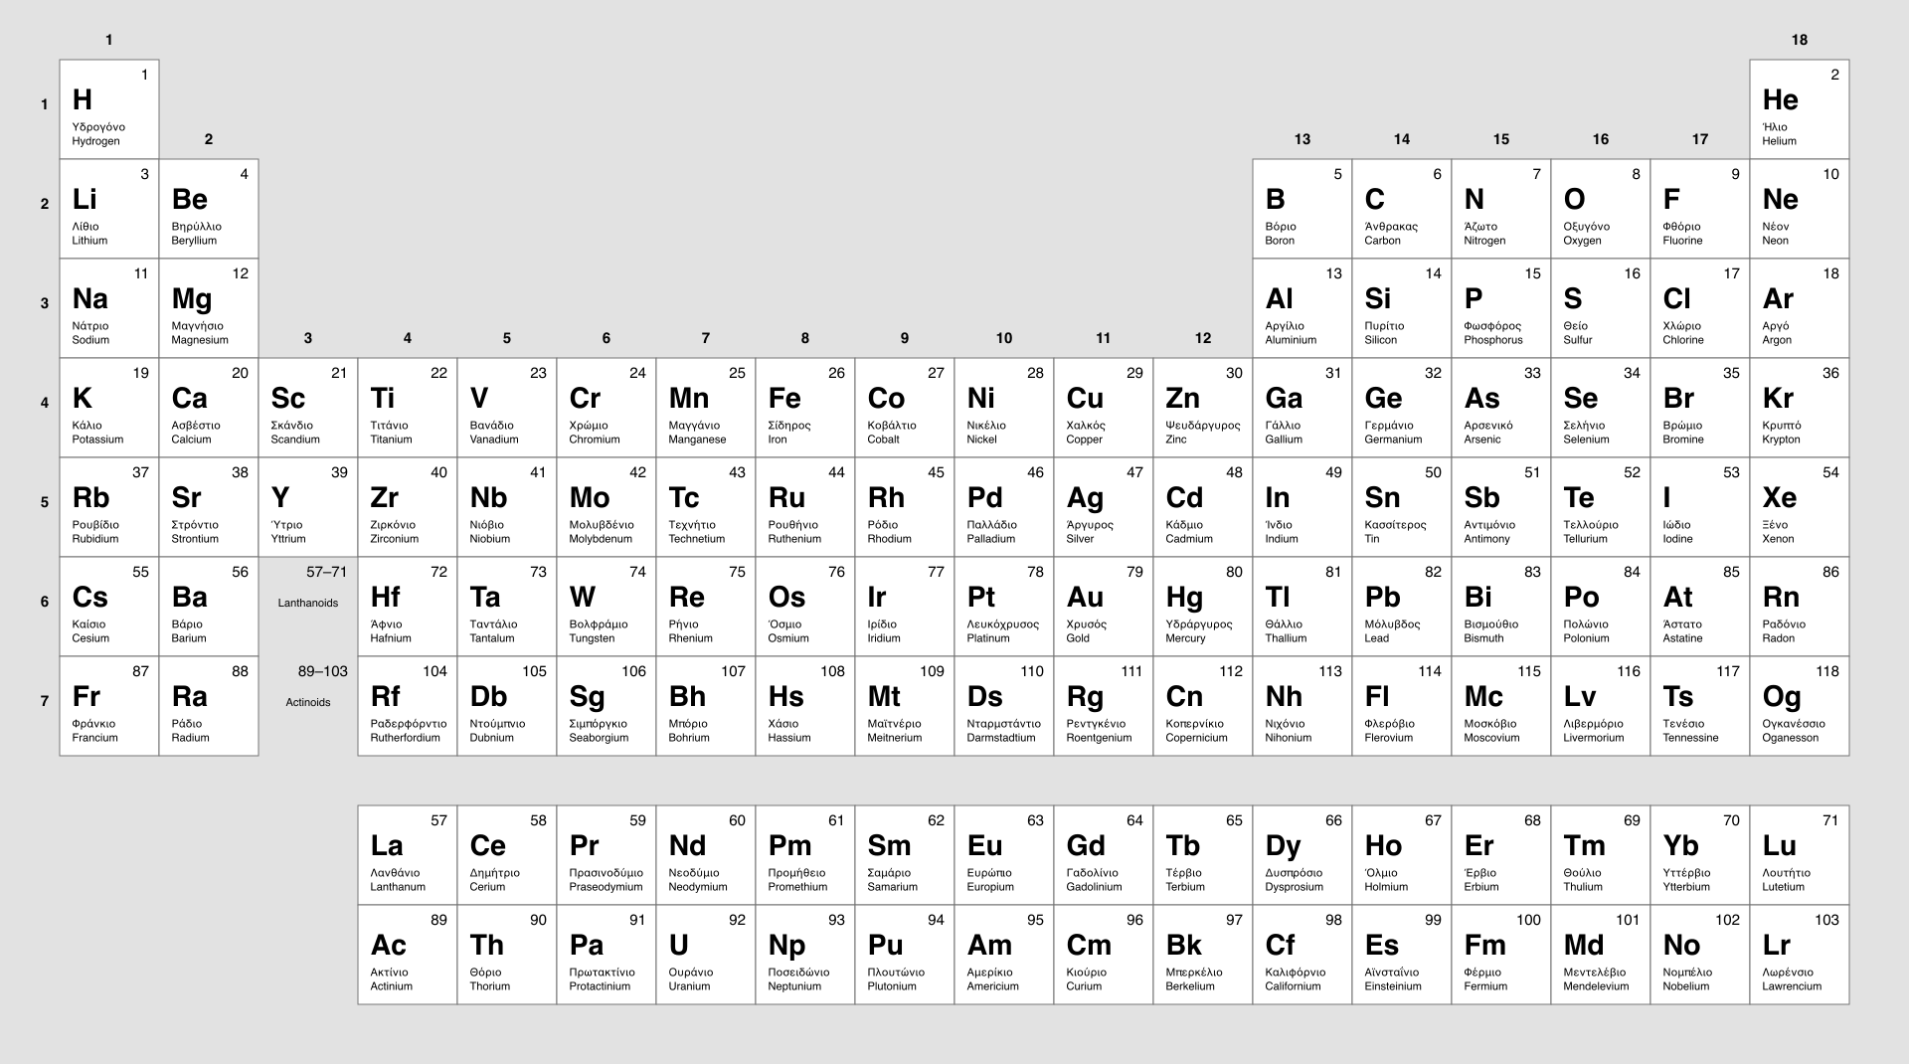Screen dimensions: 1909x1064
Task: Select the Sodium (Na) cell
Action: tap(109, 308)
